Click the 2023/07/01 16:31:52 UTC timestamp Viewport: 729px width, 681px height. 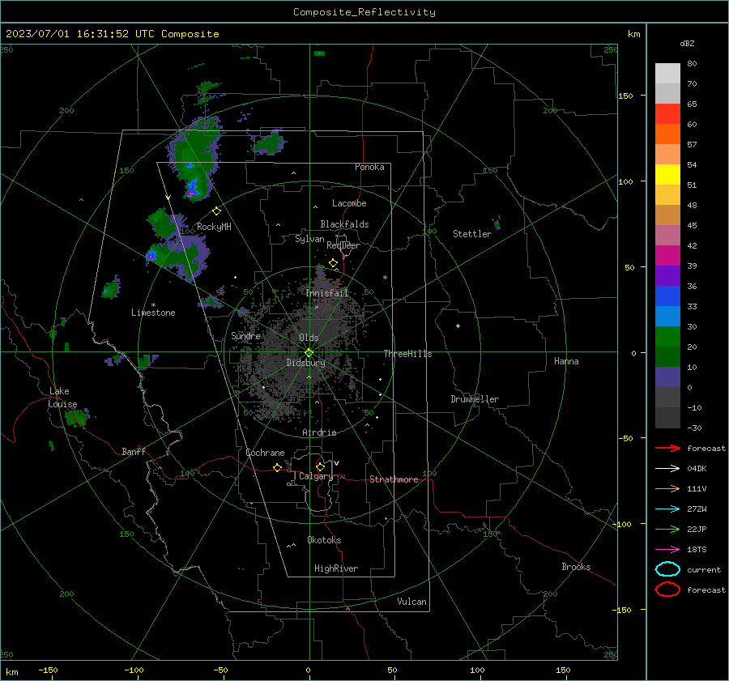click(112, 34)
